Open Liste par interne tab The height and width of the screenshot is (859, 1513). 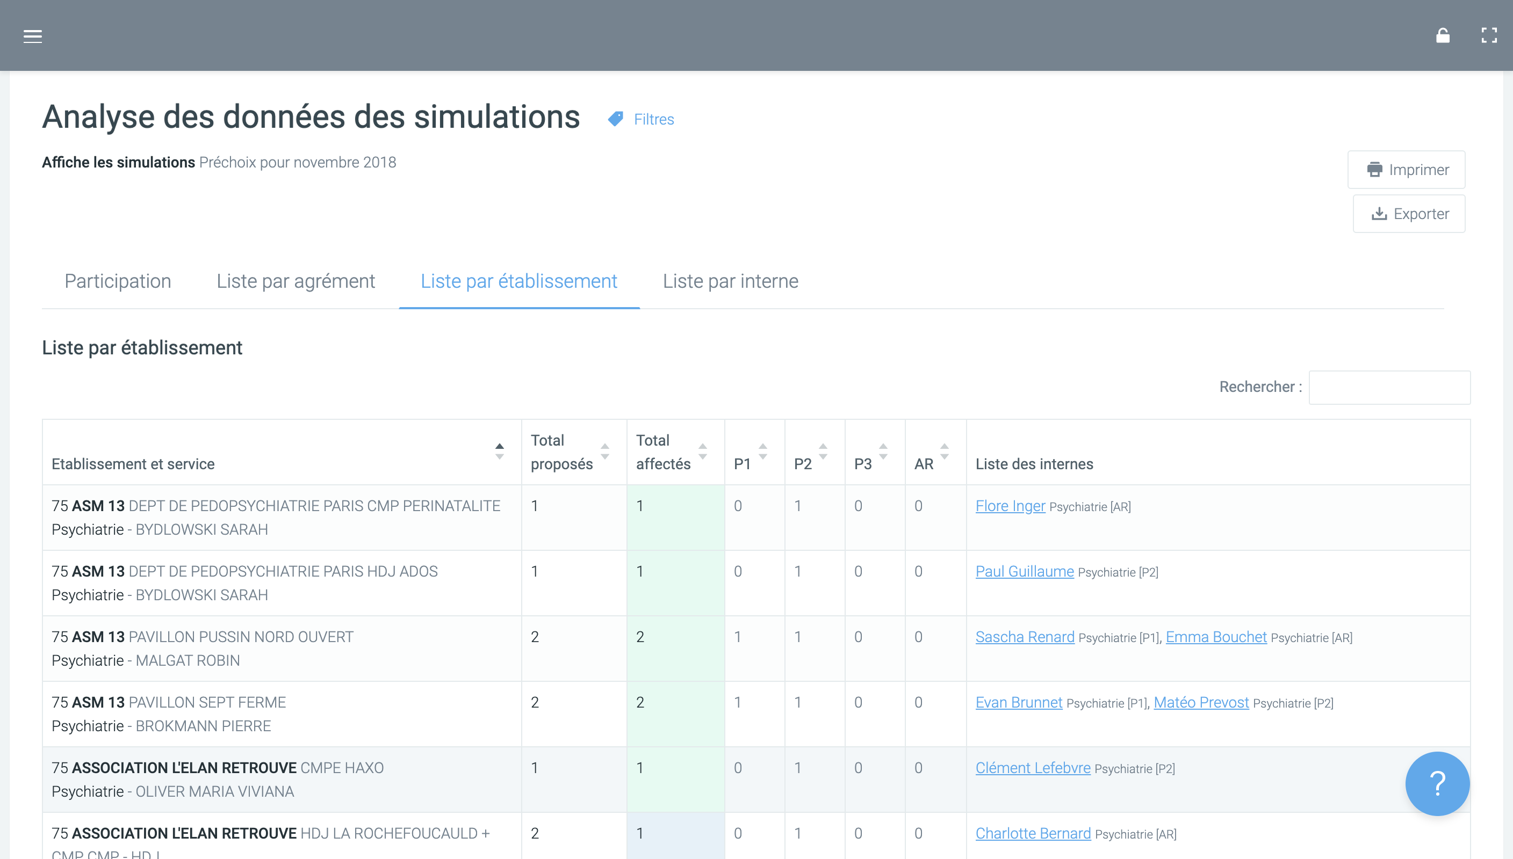(x=730, y=281)
